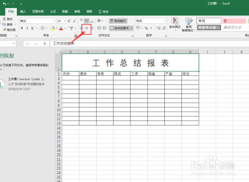This screenshot has width=249, height=182.
Task: Click the select-all corner triangle of the sheet
Action: pyautogui.click(x=60, y=52)
